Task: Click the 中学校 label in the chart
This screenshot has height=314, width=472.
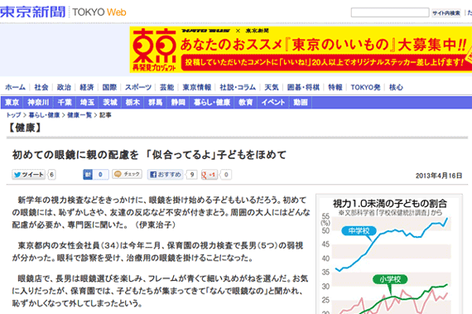Action: coord(359,231)
